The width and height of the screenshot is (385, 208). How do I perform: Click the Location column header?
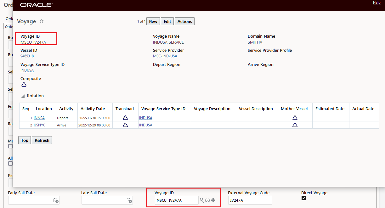[x=44, y=109]
